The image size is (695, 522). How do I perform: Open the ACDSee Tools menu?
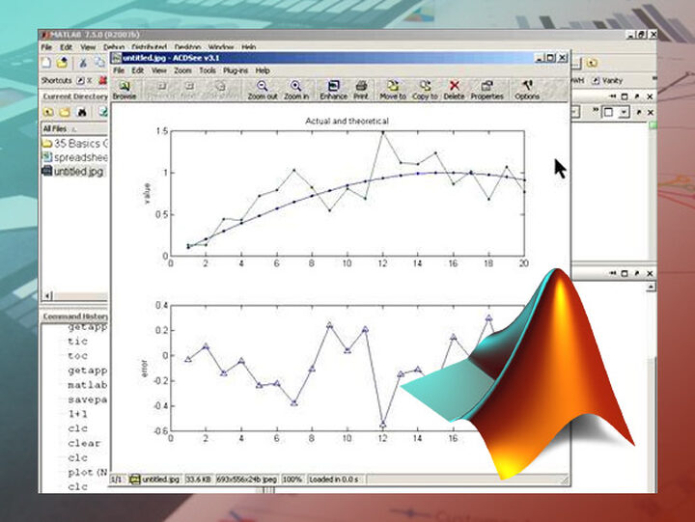click(x=208, y=70)
